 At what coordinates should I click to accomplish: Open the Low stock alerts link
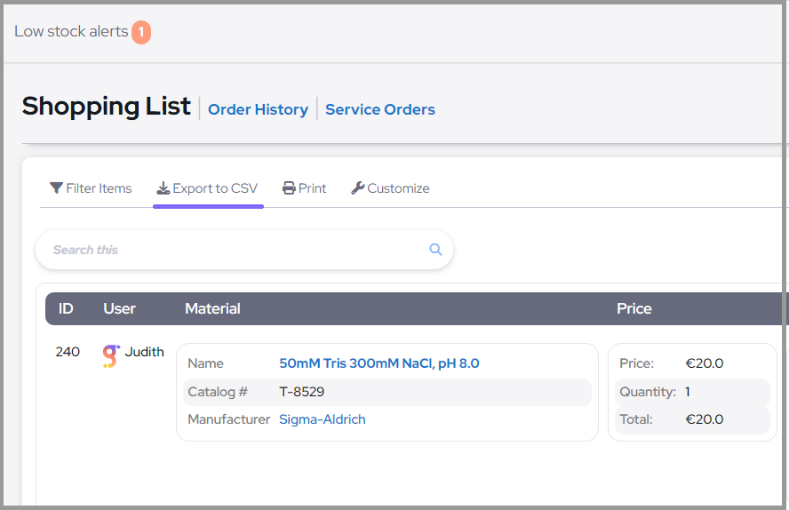click(x=71, y=32)
